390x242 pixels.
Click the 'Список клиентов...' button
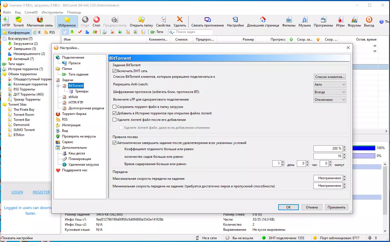(330, 77)
